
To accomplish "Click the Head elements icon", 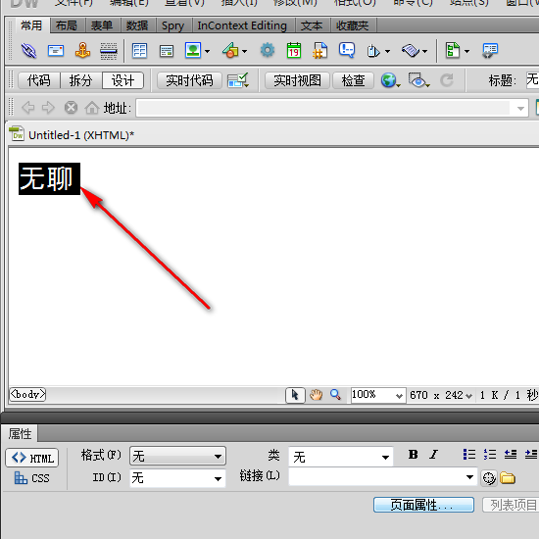I will pos(373,51).
